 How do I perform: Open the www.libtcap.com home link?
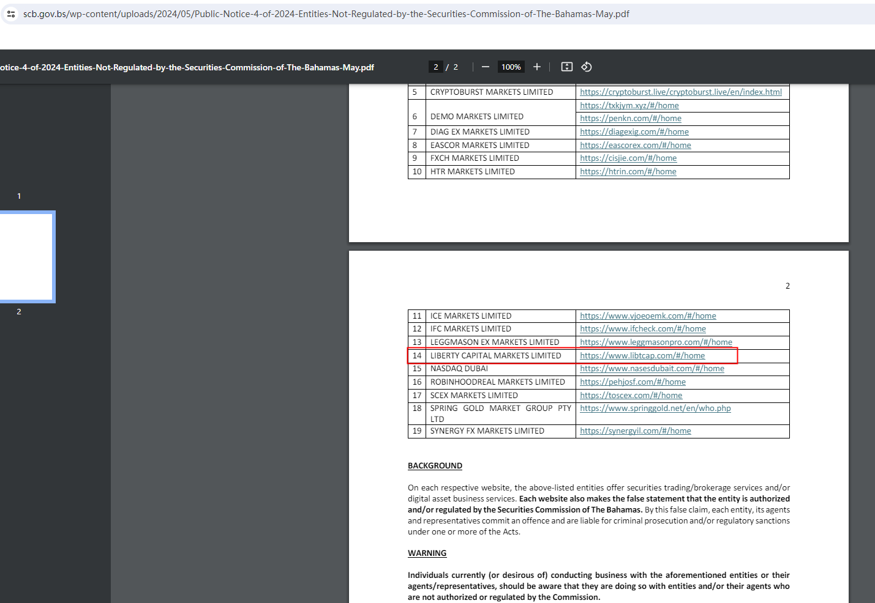click(642, 356)
